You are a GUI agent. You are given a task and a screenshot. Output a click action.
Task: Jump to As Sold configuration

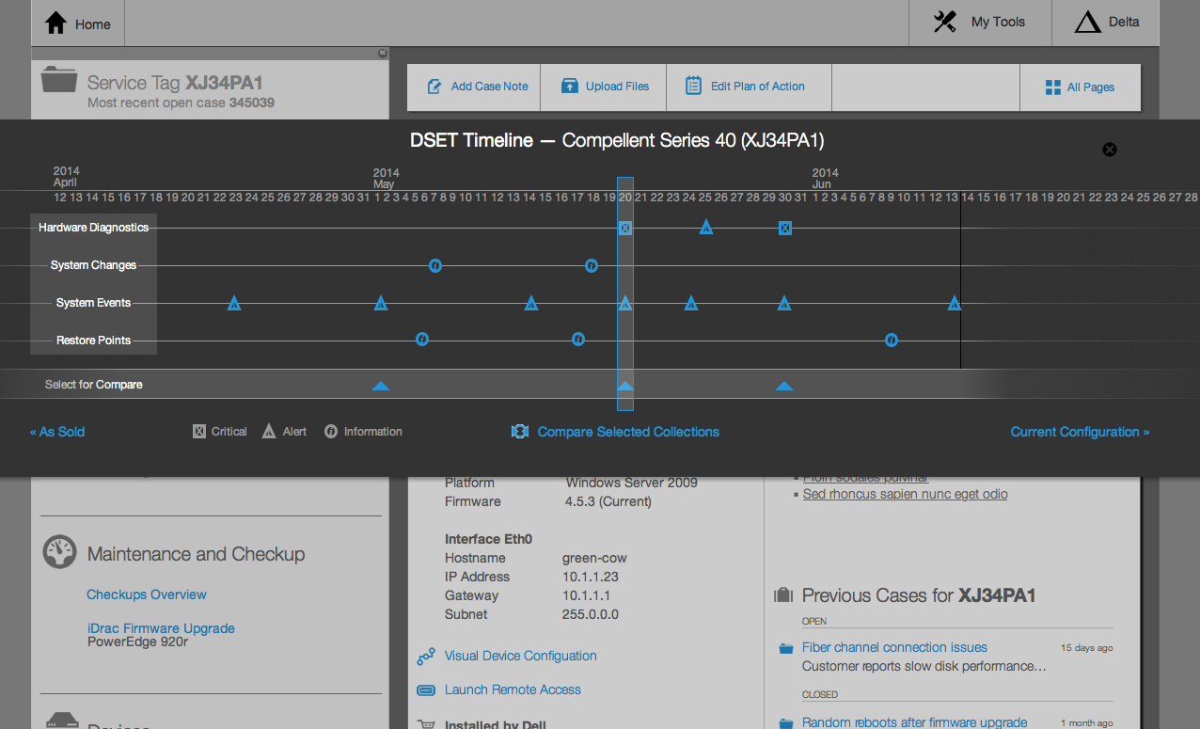(57, 432)
